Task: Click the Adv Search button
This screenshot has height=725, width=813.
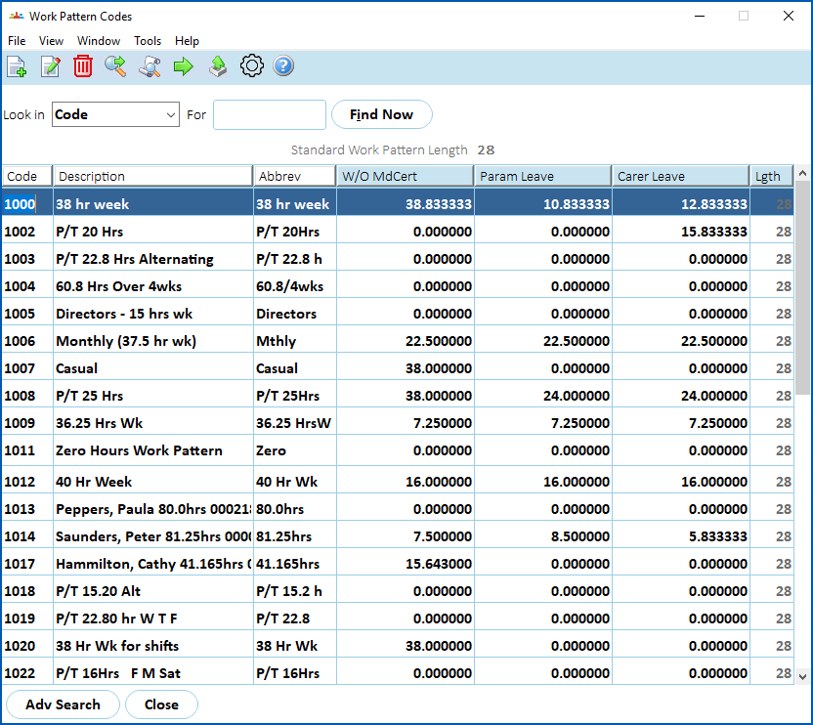Action: pyautogui.click(x=63, y=704)
